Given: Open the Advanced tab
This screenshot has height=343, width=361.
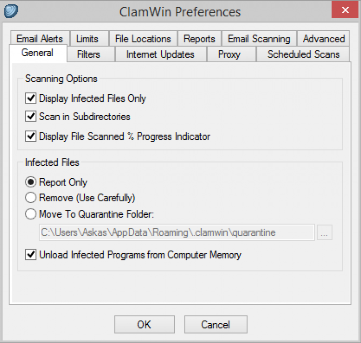Looking at the screenshot, I should 323,39.
